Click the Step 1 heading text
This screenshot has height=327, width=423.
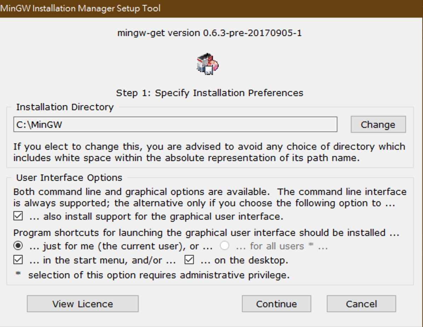tap(209, 93)
